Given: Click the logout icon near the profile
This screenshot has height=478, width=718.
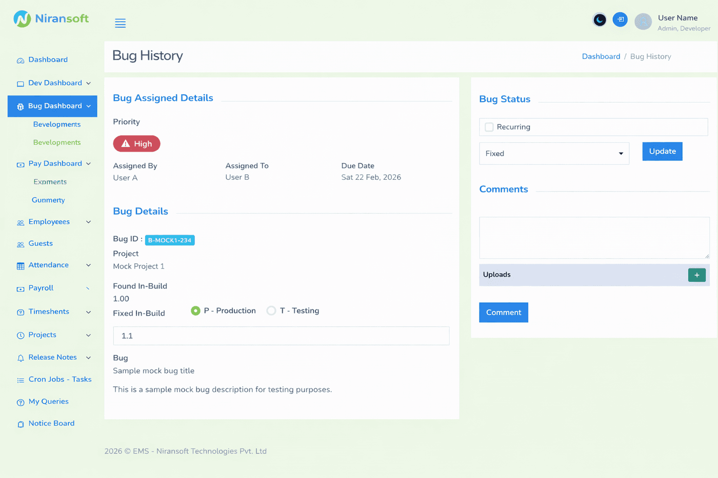Looking at the screenshot, I should [620, 19].
